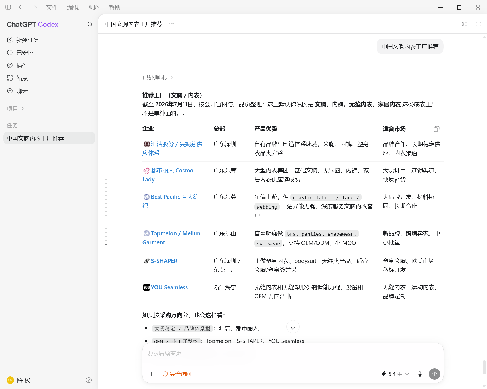Click the 适合市场 table column header

pyautogui.click(x=394, y=129)
